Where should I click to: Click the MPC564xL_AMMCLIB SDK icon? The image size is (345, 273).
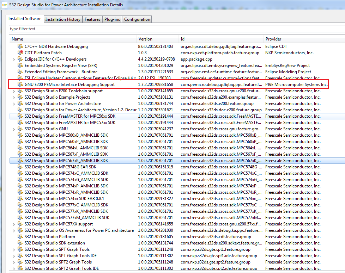click(20, 148)
